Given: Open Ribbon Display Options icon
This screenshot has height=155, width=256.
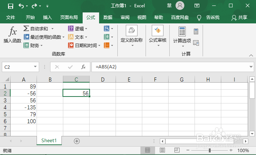Looking at the screenshot, I should coord(197,6).
